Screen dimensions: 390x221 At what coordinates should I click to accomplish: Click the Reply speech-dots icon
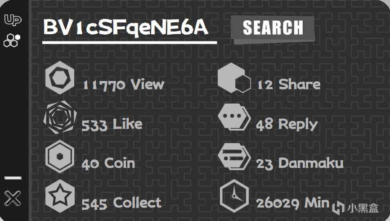point(234,117)
